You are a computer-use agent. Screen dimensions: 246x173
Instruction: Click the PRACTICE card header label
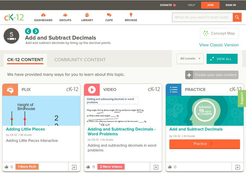[x=195, y=89]
